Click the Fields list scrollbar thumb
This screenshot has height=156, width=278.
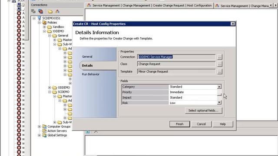(219, 94)
